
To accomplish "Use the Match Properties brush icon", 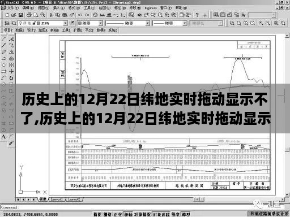I will tap(72, 15).
